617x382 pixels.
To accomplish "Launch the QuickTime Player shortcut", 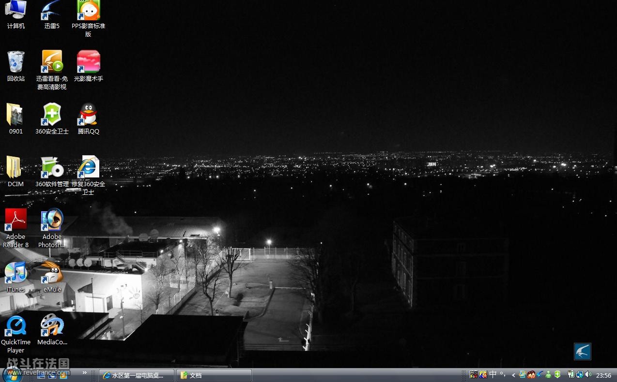I will point(15,334).
